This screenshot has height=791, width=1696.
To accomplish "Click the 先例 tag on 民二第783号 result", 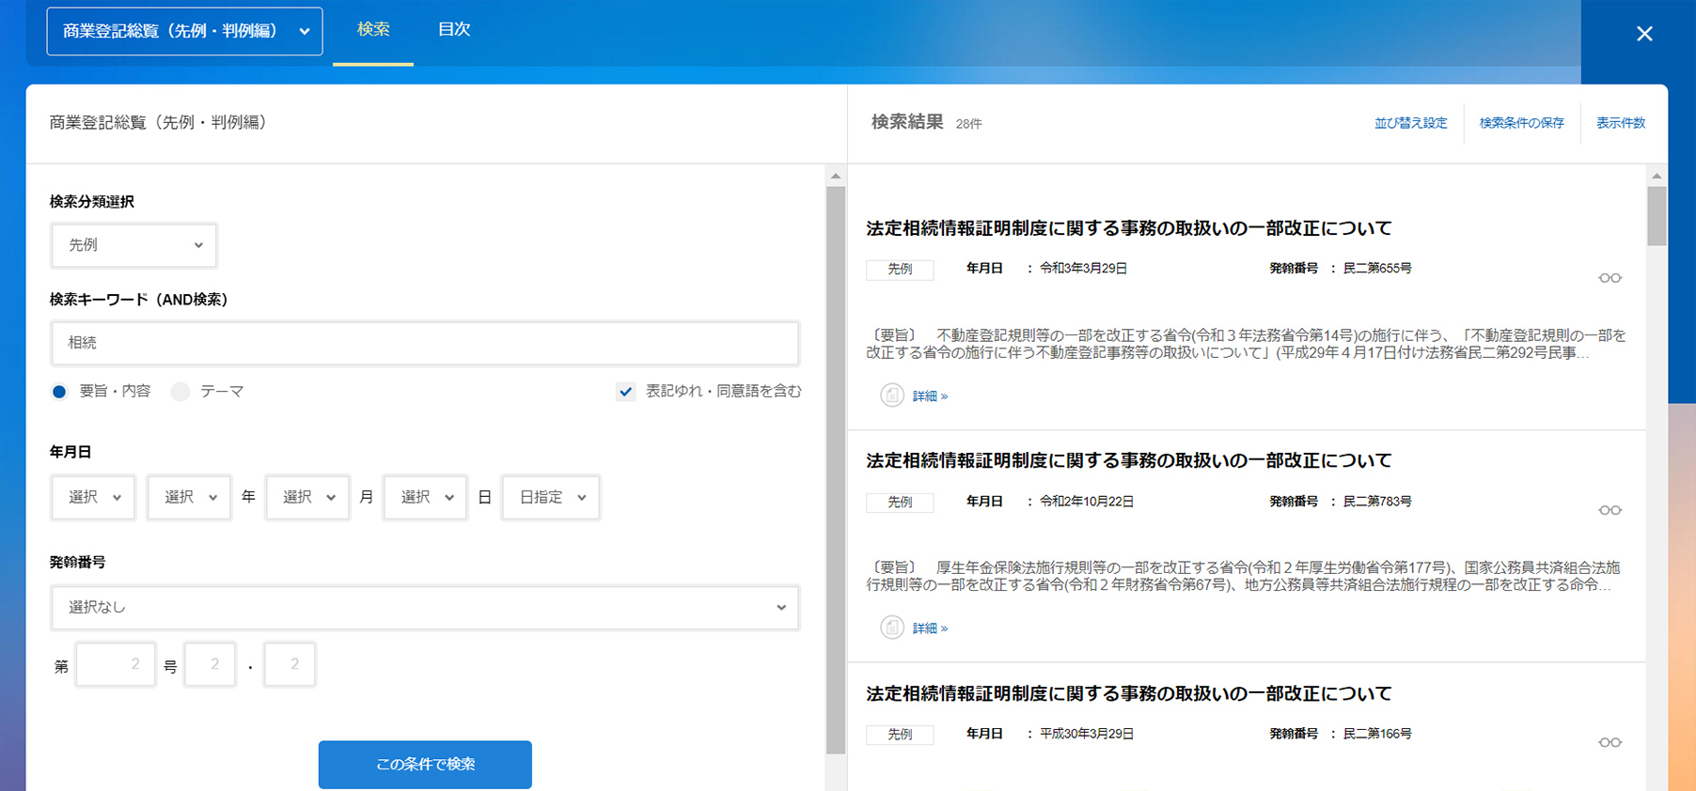I will click(900, 503).
